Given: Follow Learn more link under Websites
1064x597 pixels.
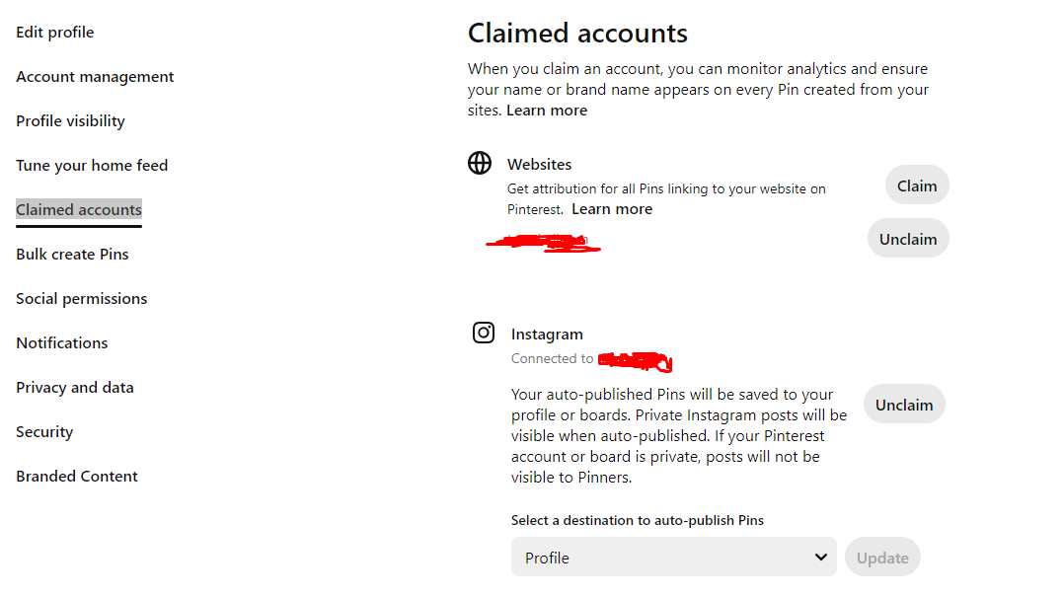Looking at the screenshot, I should coord(611,209).
